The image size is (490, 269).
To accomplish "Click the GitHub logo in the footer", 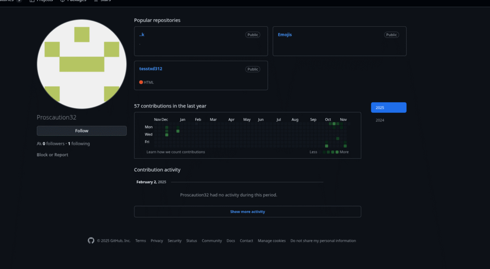I will click(x=91, y=241).
